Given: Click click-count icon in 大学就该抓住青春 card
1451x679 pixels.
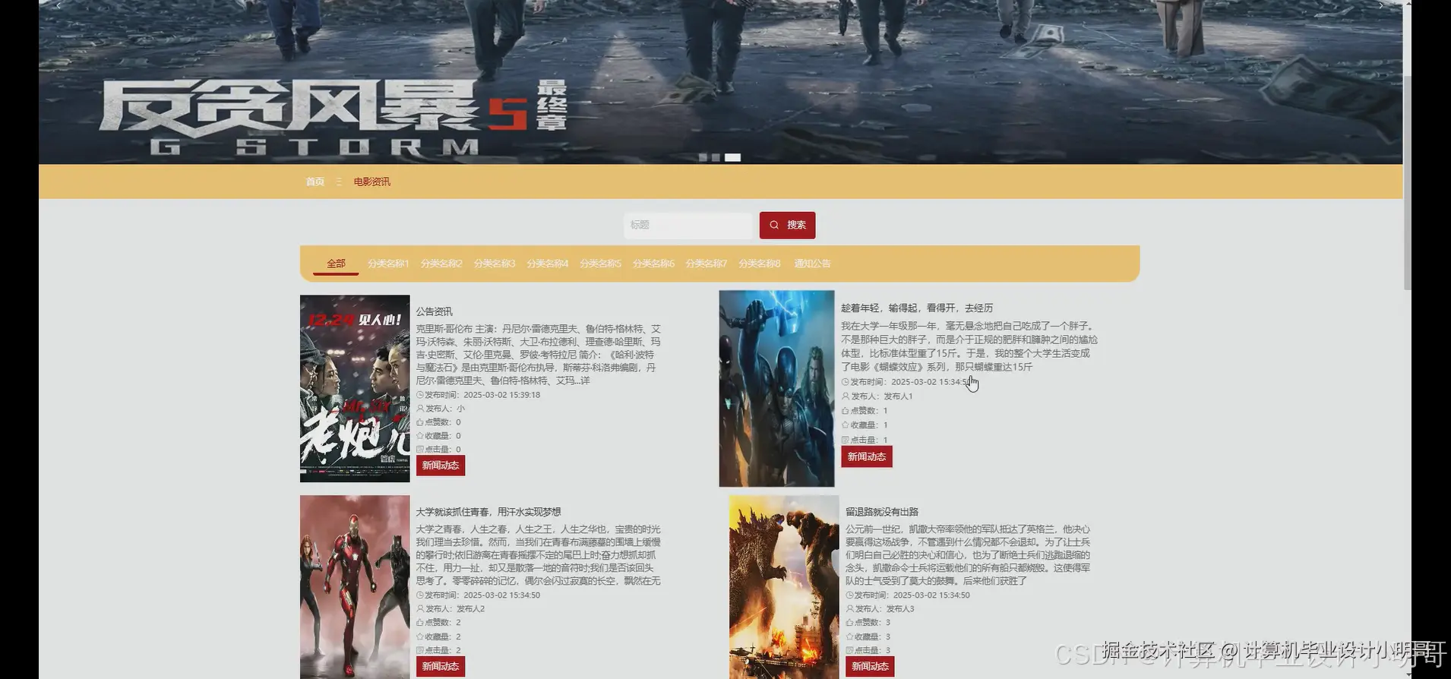Looking at the screenshot, I should click(x=420, y=651).
